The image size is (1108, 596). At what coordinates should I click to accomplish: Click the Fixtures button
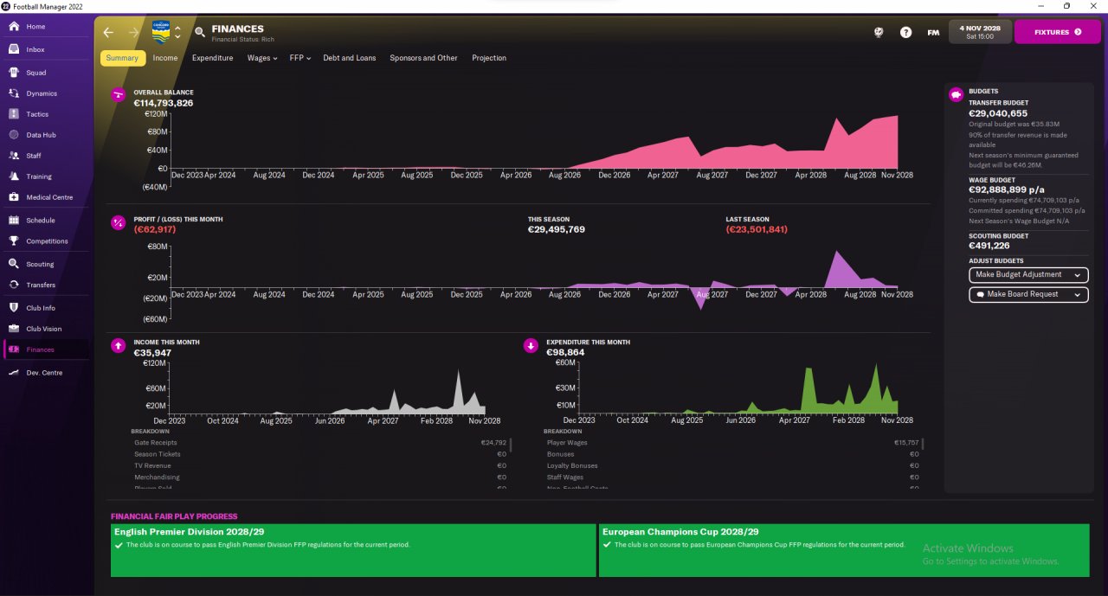click(x=1058, y=32)
